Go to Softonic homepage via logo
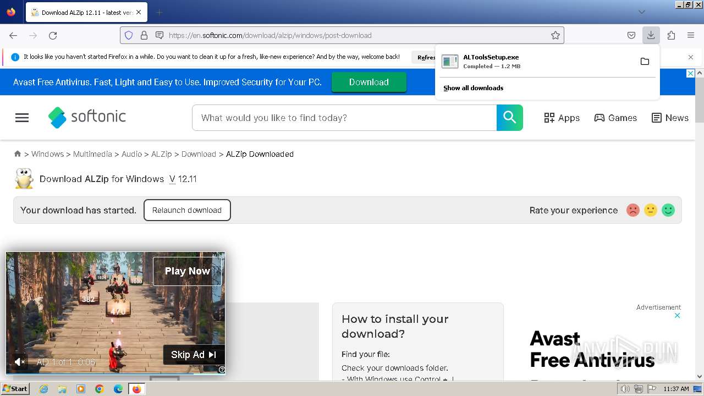The width and height of the screenshot is (704, 396). (87, 117)
